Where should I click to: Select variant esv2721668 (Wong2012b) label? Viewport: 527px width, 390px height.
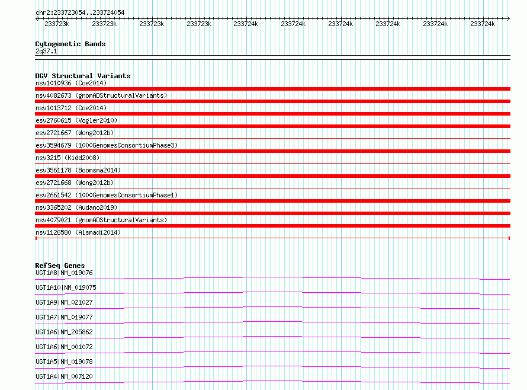[x=75, y=183]
